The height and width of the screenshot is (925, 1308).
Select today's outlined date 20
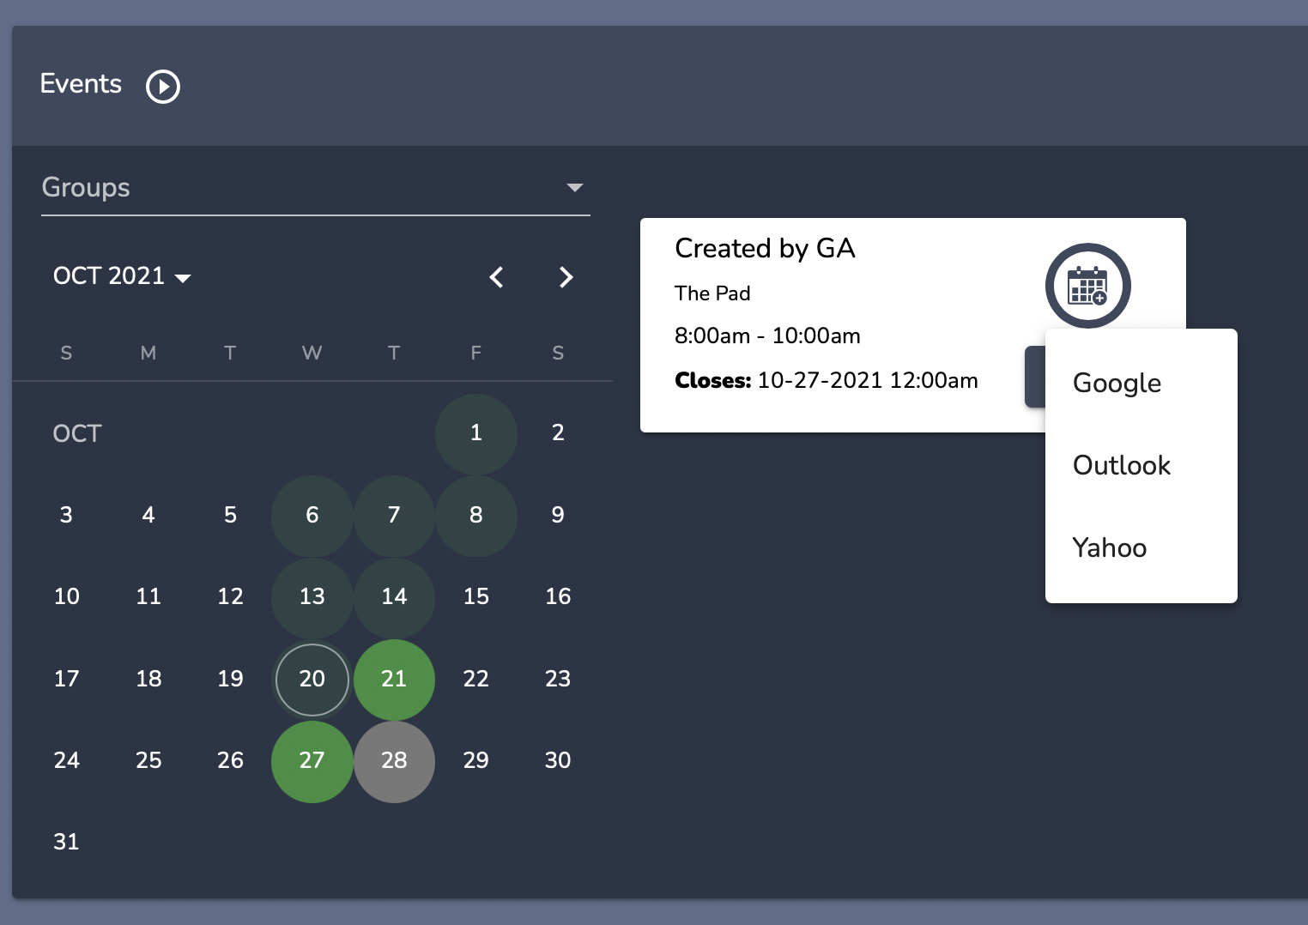[x=312, y=680]
